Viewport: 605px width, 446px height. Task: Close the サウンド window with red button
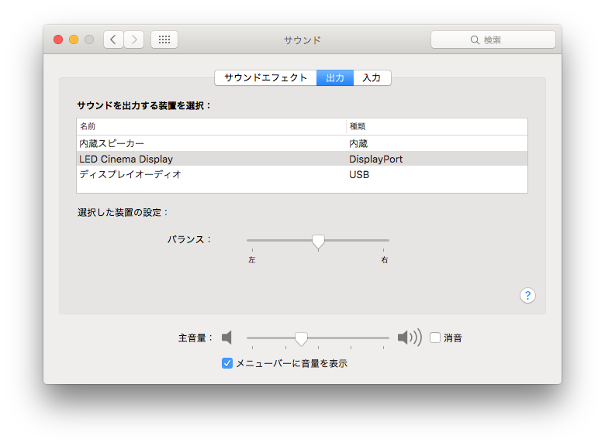coord(58,39)
